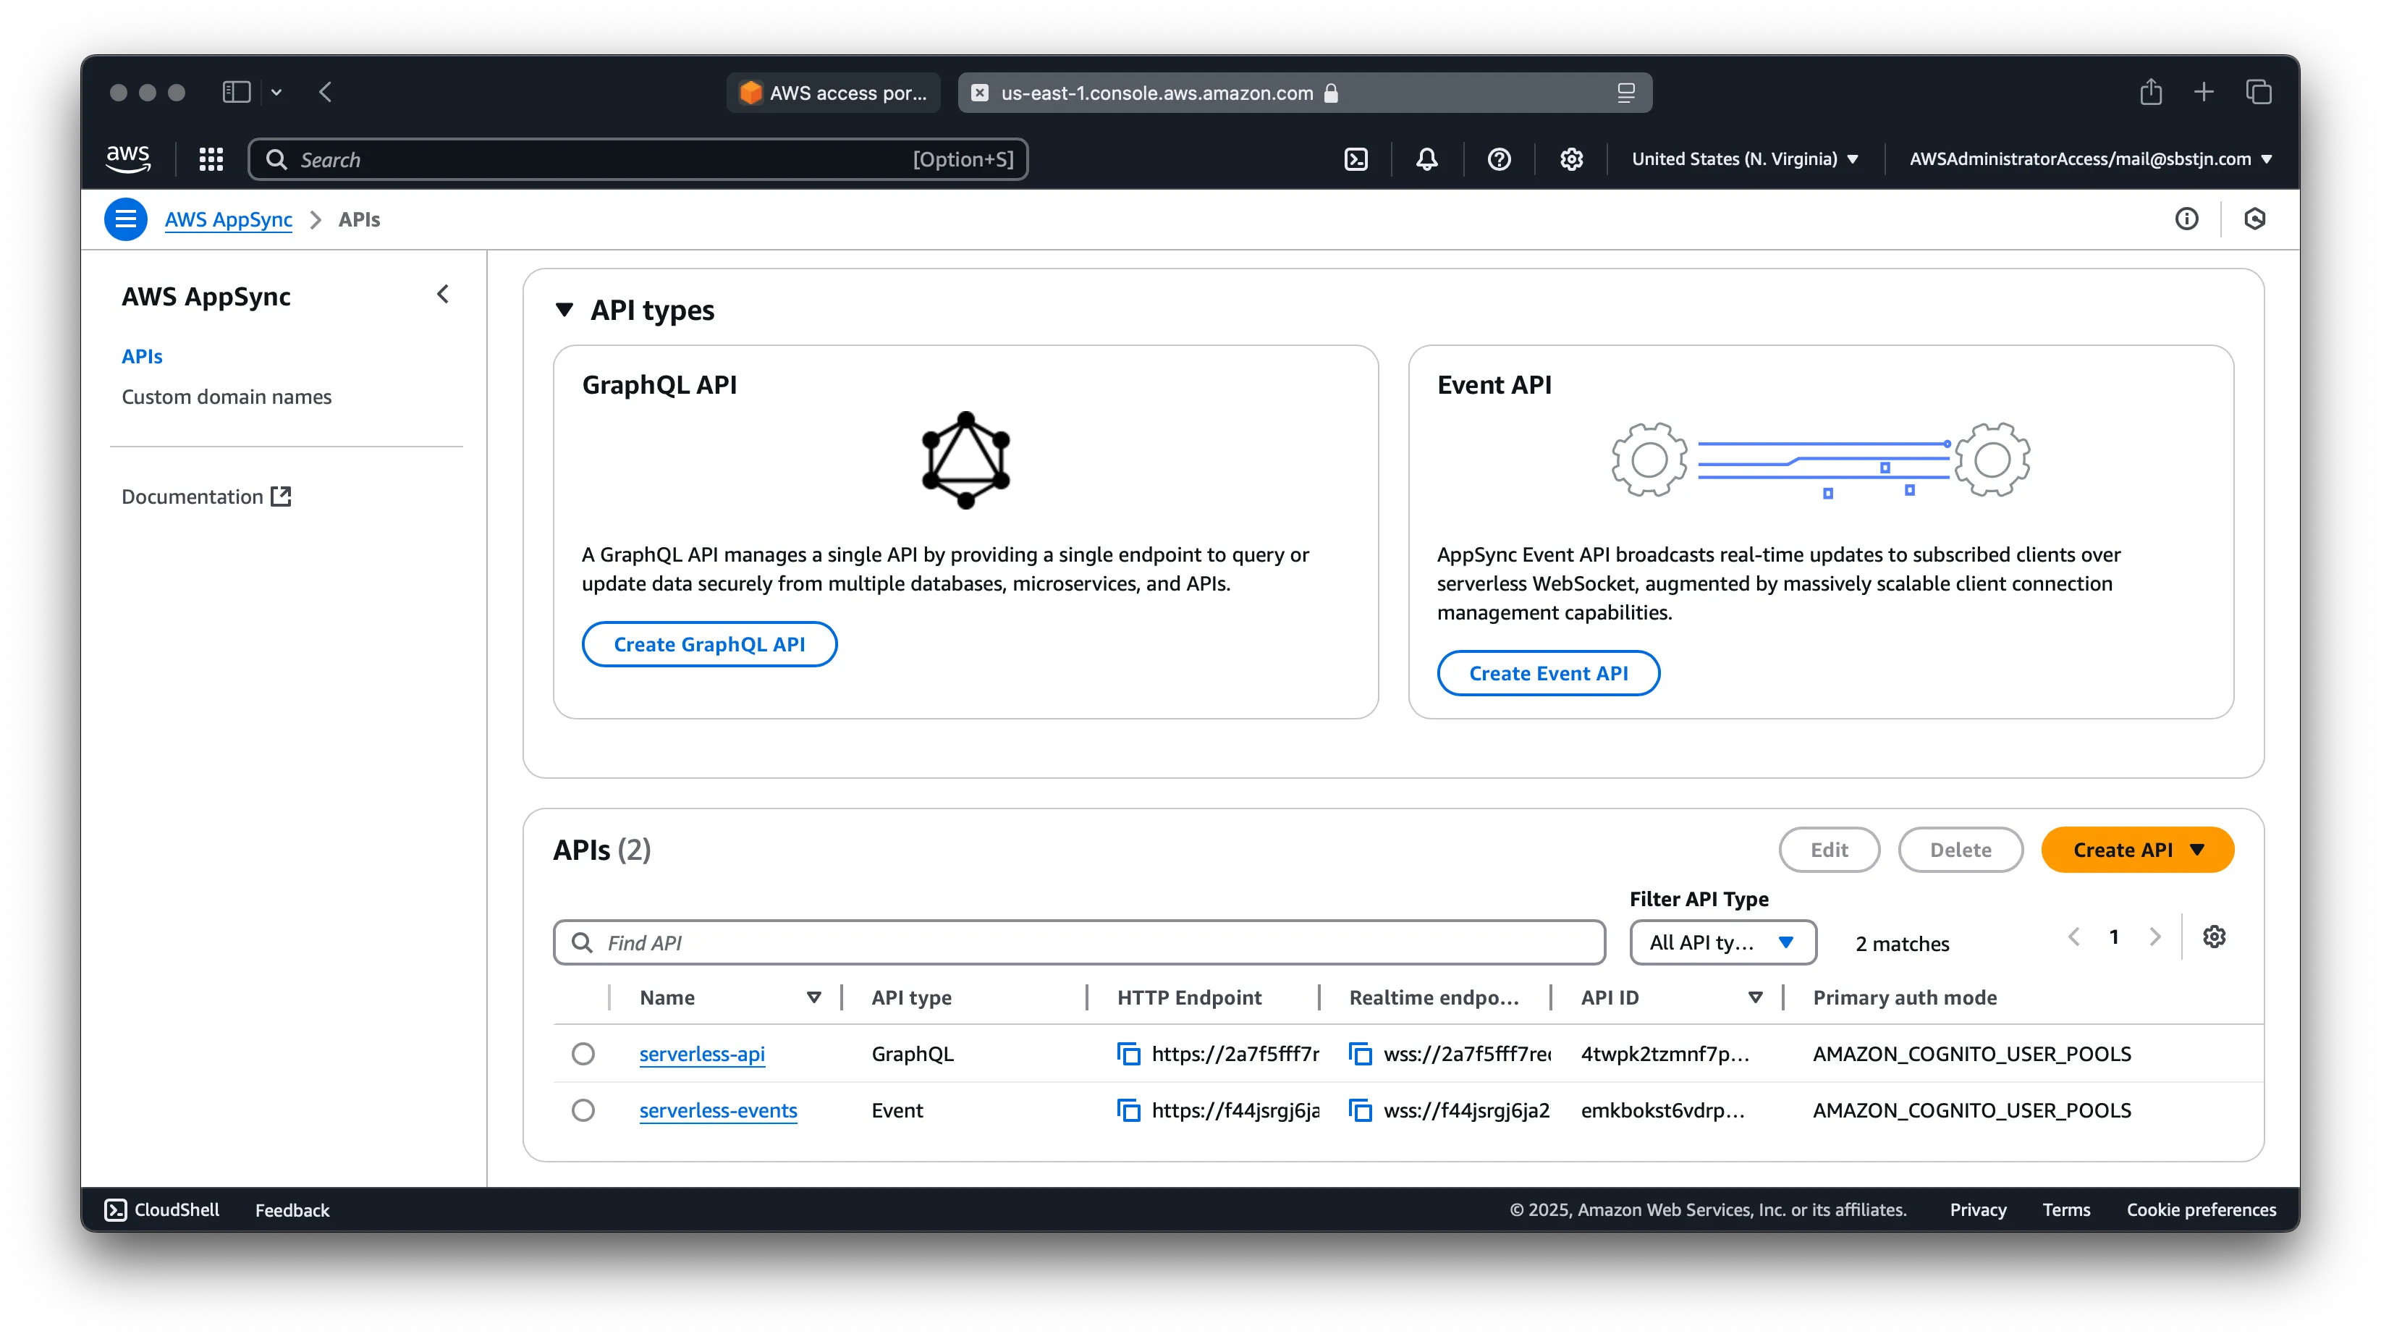Click the Create GraphQL API button
This screenshot has width=2381, height=1339.
(x=709, y=644)
